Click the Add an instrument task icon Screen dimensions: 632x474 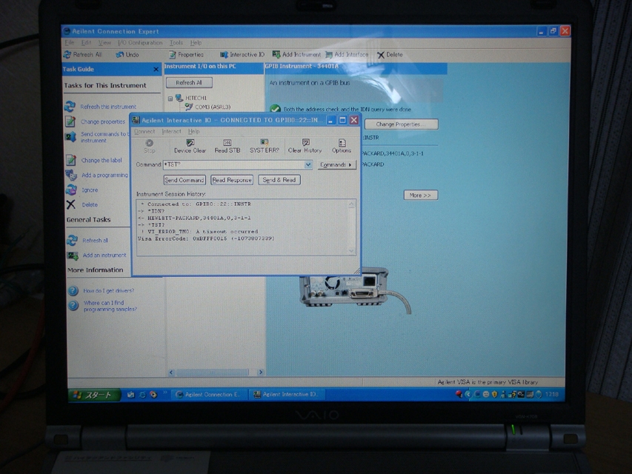(73, 256)
